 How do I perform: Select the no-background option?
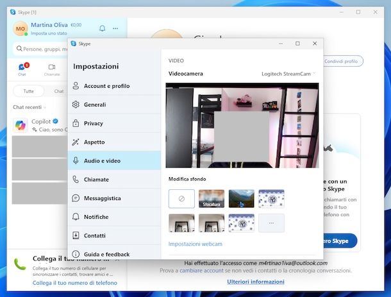pos(181,199)
